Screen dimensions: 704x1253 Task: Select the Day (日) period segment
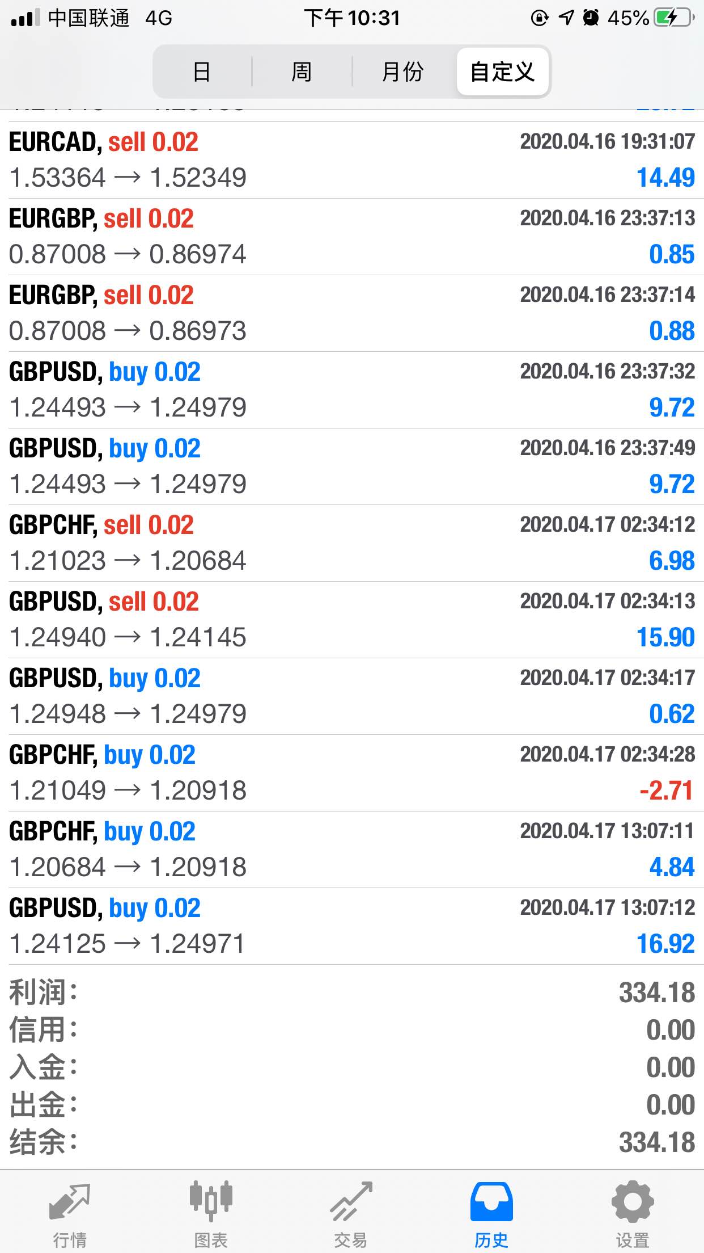click(x=202, y=72)
